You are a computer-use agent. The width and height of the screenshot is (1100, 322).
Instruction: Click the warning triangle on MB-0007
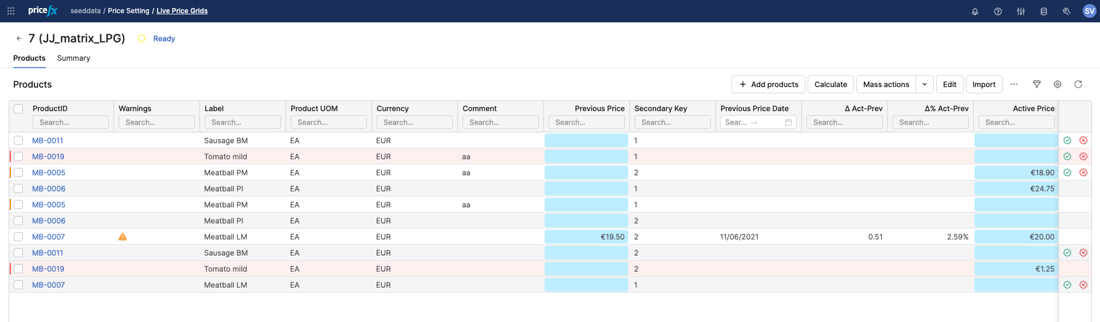(123, 237)
